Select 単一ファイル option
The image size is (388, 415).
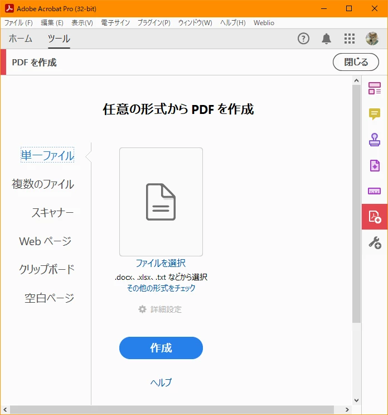click(x=47, y=155)
